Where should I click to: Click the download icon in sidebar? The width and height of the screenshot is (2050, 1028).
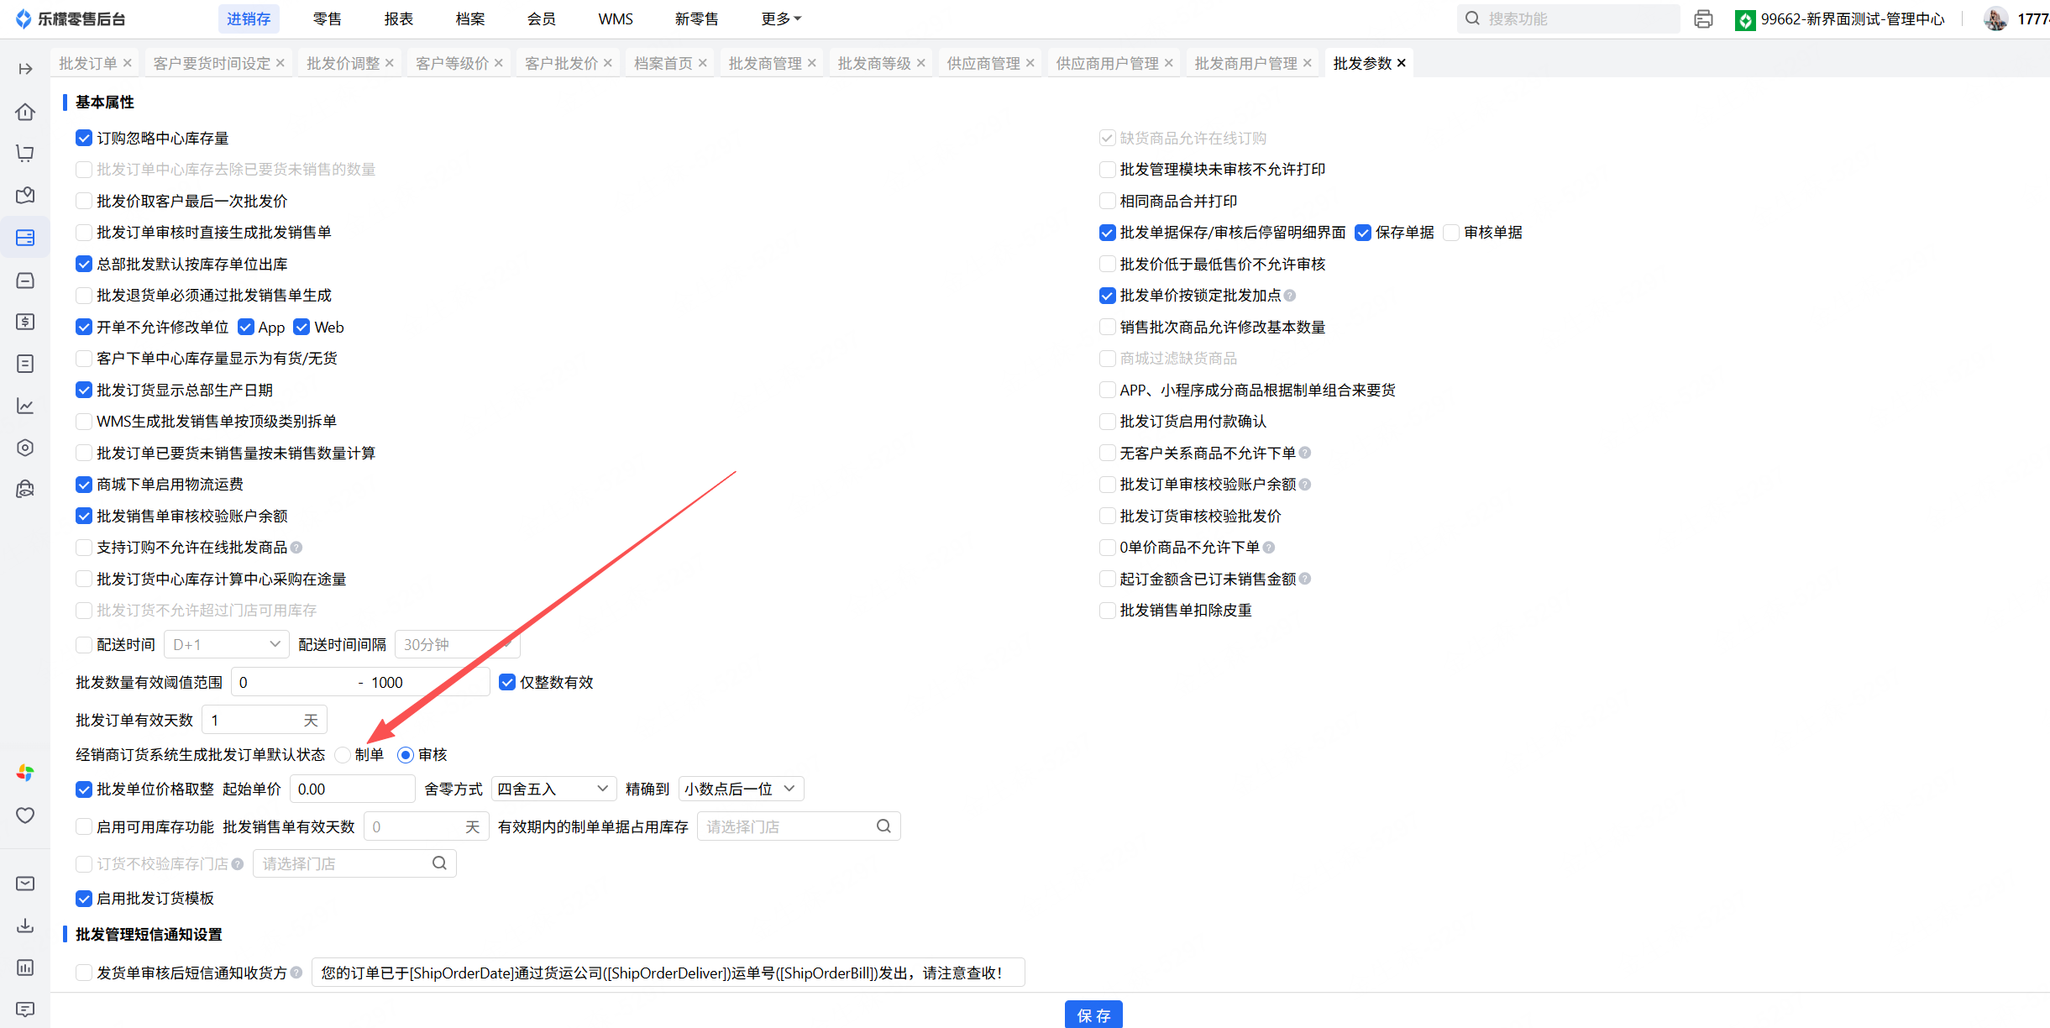(25, 926)
